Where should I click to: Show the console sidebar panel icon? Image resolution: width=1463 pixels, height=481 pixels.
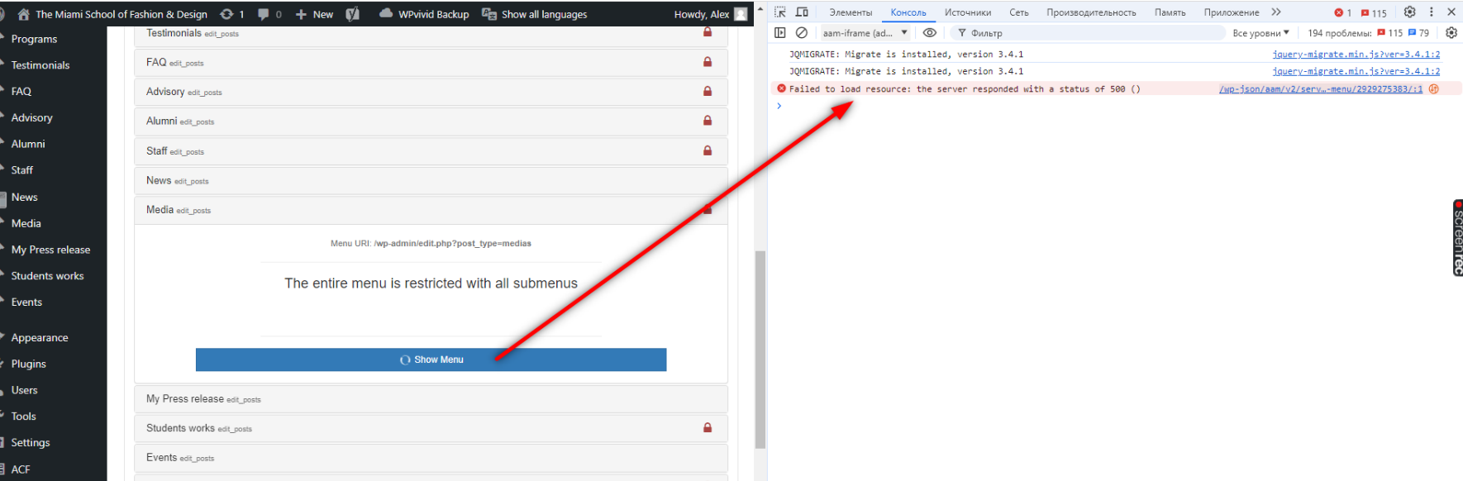click(780, 33)
